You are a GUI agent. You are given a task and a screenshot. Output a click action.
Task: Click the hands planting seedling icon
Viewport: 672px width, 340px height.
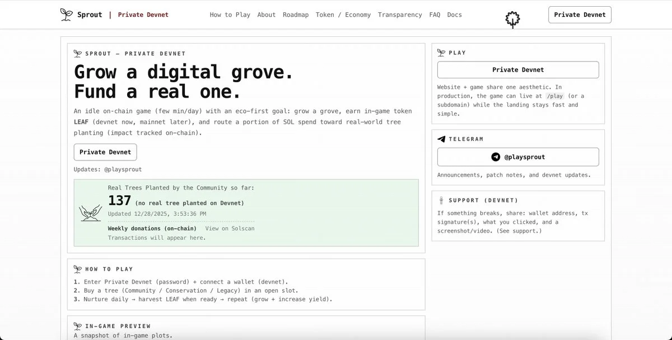pyautogui.click(x=91, y=212)
